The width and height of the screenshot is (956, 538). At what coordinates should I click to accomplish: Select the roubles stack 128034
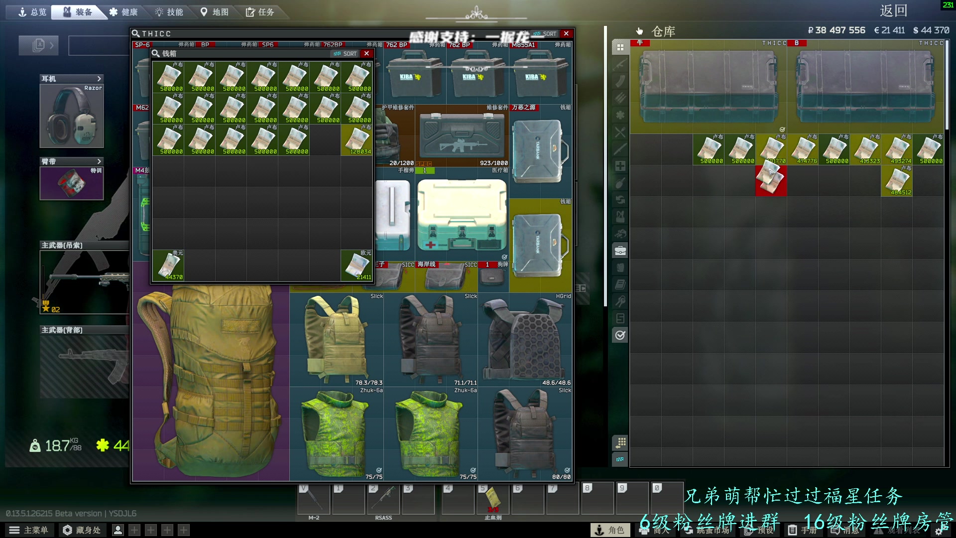pos(357,140)
